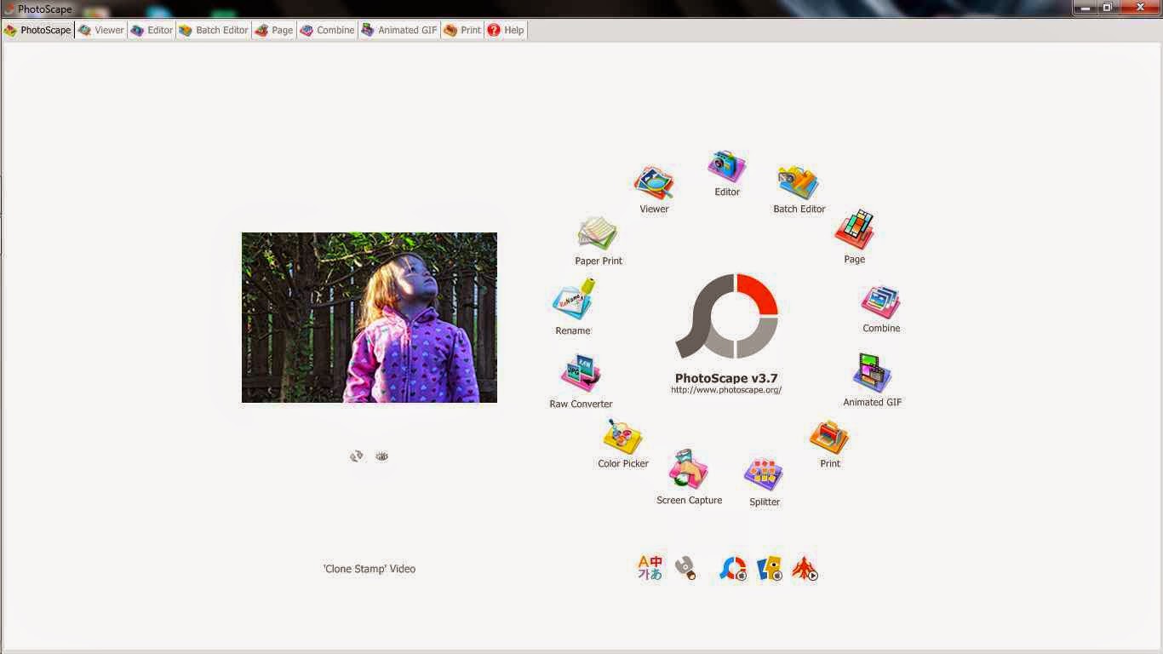Switch to the Editor tab
Image resolution: width=1163 pixels, height=654 pixels.
(x=152, y=30)
